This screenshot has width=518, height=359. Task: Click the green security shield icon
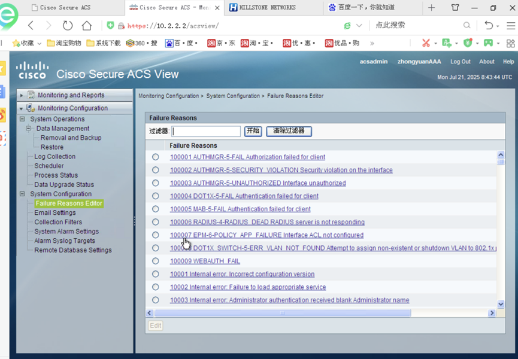pos(110,25)
